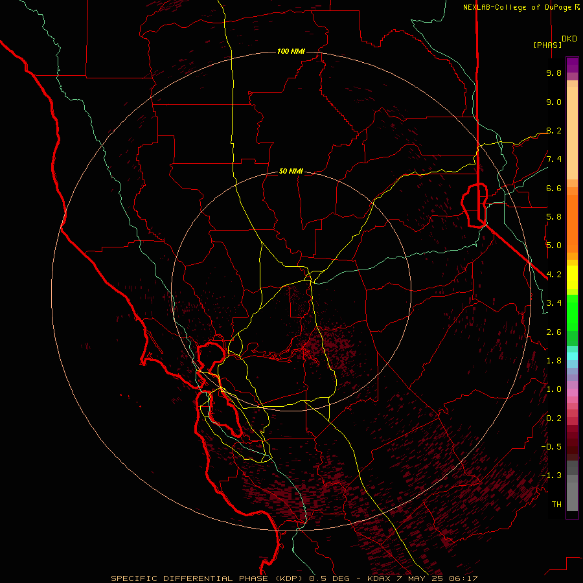
Task: Click the 0.2 legend value
Action: coord(554,418)
